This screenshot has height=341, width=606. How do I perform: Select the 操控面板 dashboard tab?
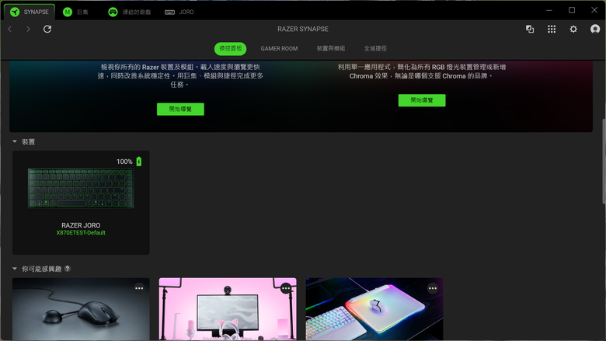(230, 49)
